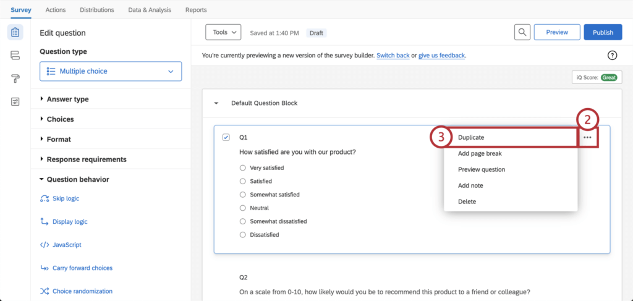Viewport: 633px width, 301px height.
Task: Click the Skip logic icon
Action: click(45, 198)
